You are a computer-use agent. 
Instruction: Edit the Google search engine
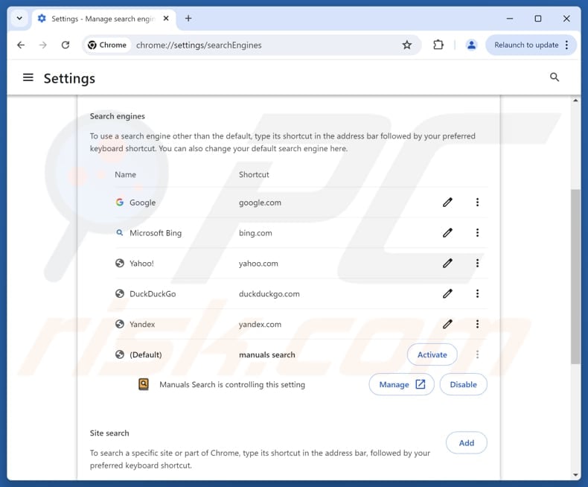(x=447, y=203)
